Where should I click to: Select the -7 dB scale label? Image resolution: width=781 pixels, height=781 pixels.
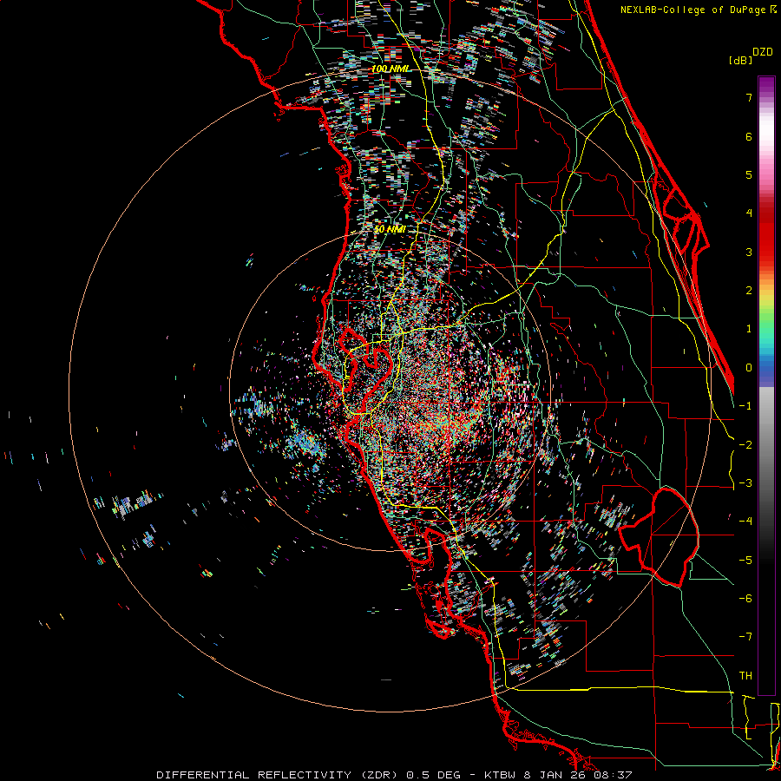pyautogui.click(x=745, y=637)
